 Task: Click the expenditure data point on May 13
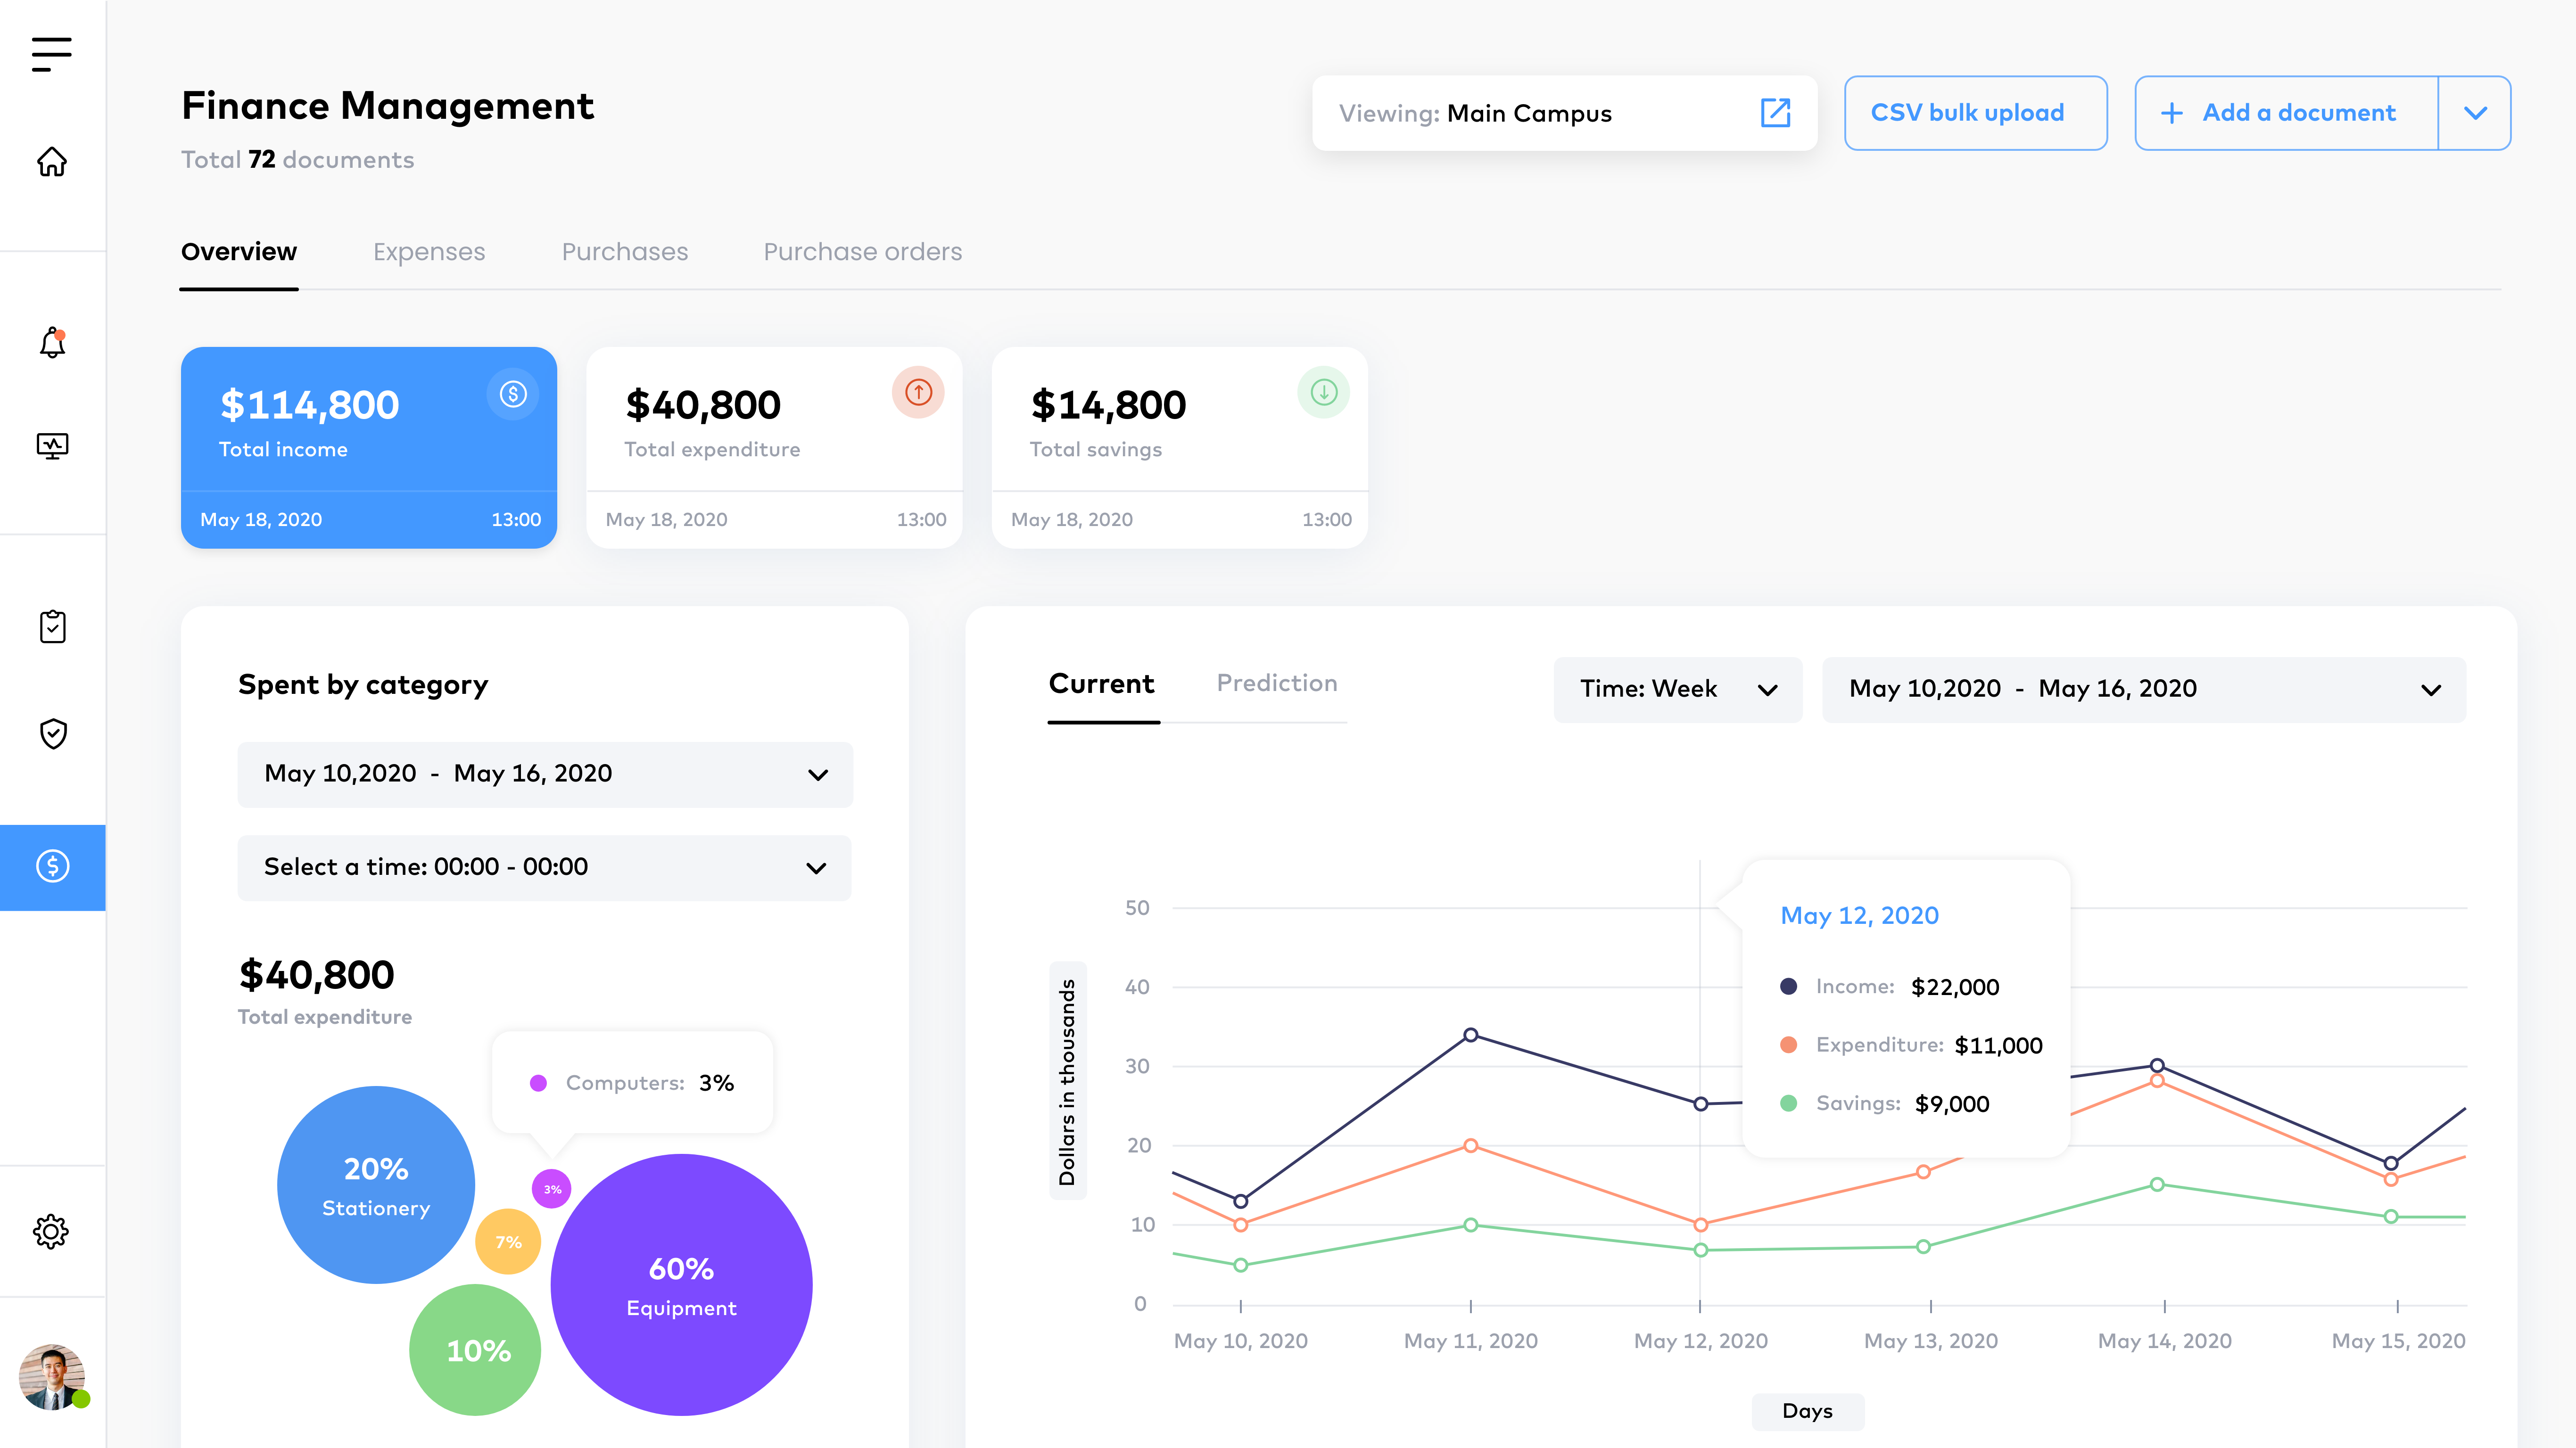1923,1172
